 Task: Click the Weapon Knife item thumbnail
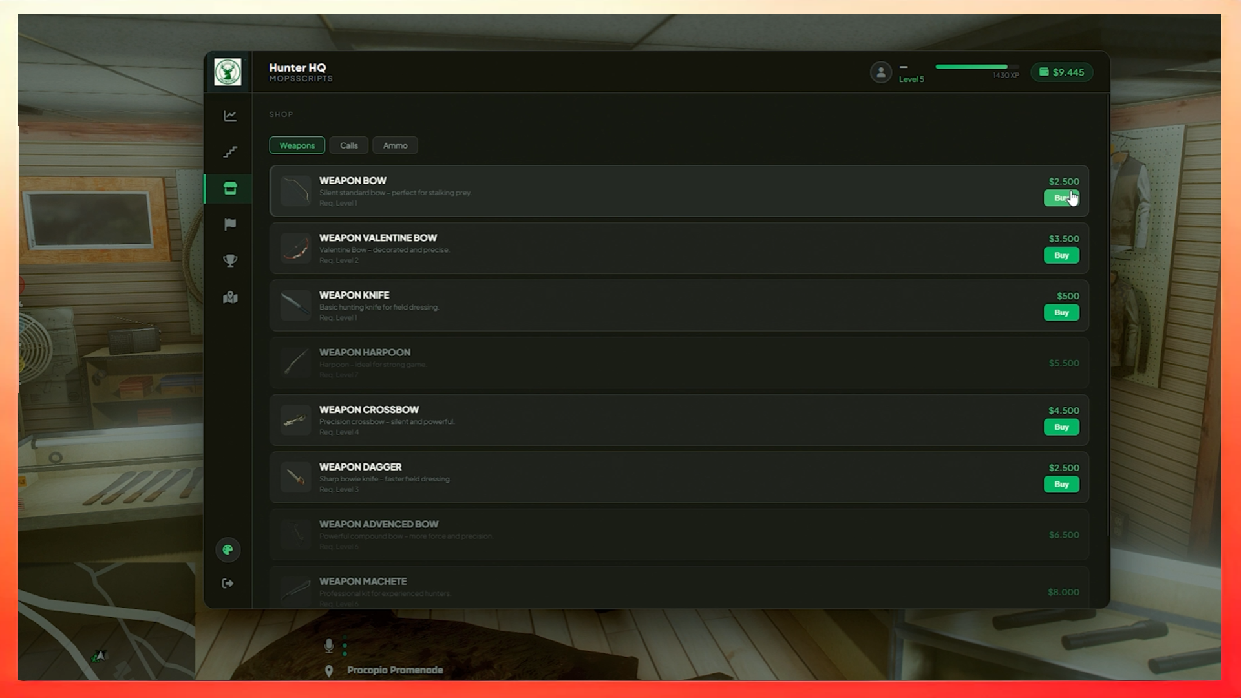(x=296, y=306)
